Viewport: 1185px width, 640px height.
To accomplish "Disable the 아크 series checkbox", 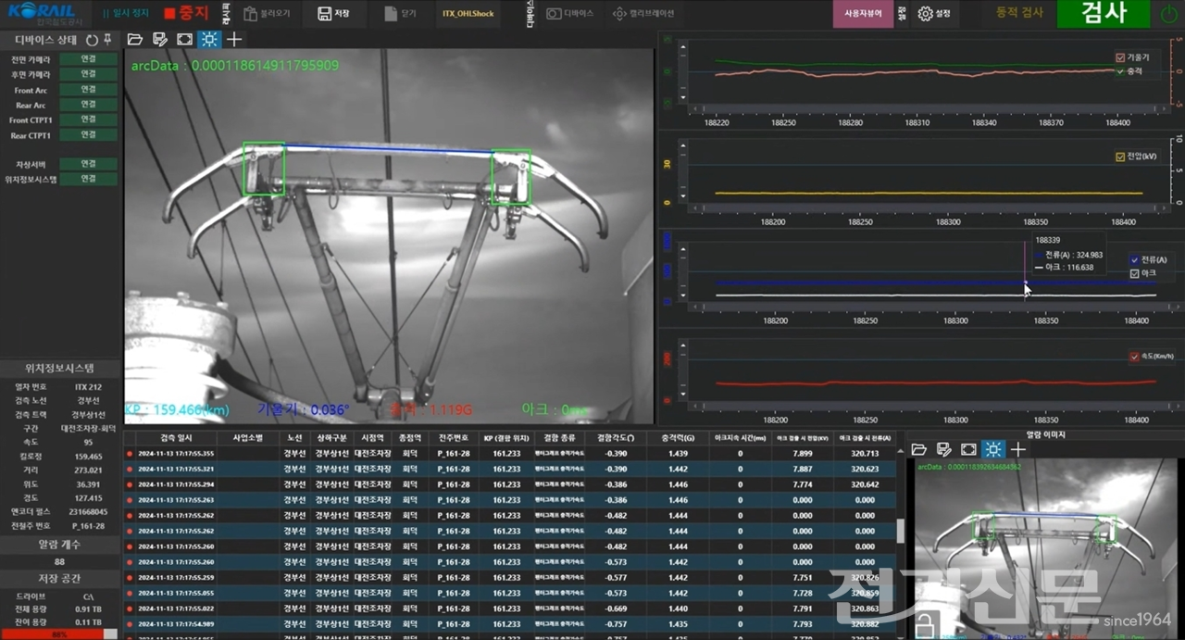I will point(1135,273).
